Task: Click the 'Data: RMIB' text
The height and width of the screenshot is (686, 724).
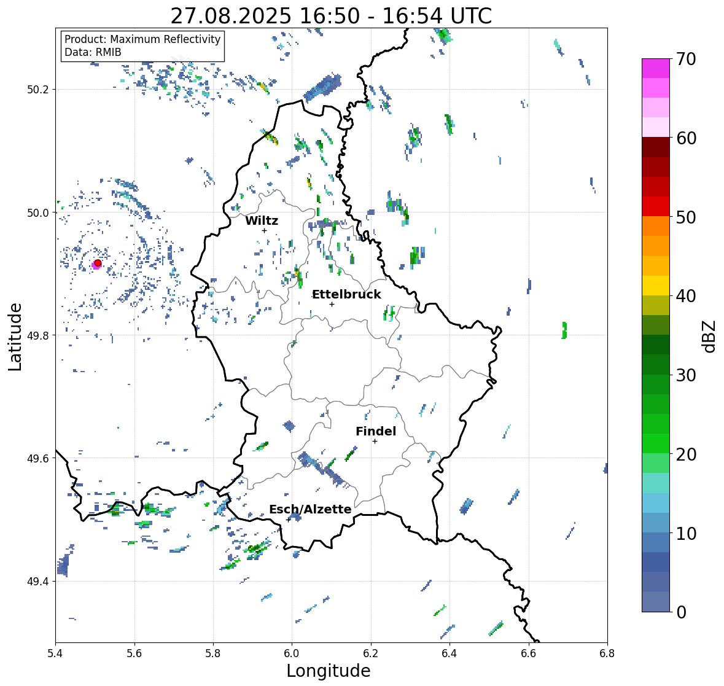Action: [93, 52]
